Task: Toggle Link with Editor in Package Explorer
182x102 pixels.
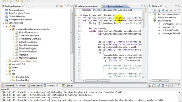Action: 61,6
